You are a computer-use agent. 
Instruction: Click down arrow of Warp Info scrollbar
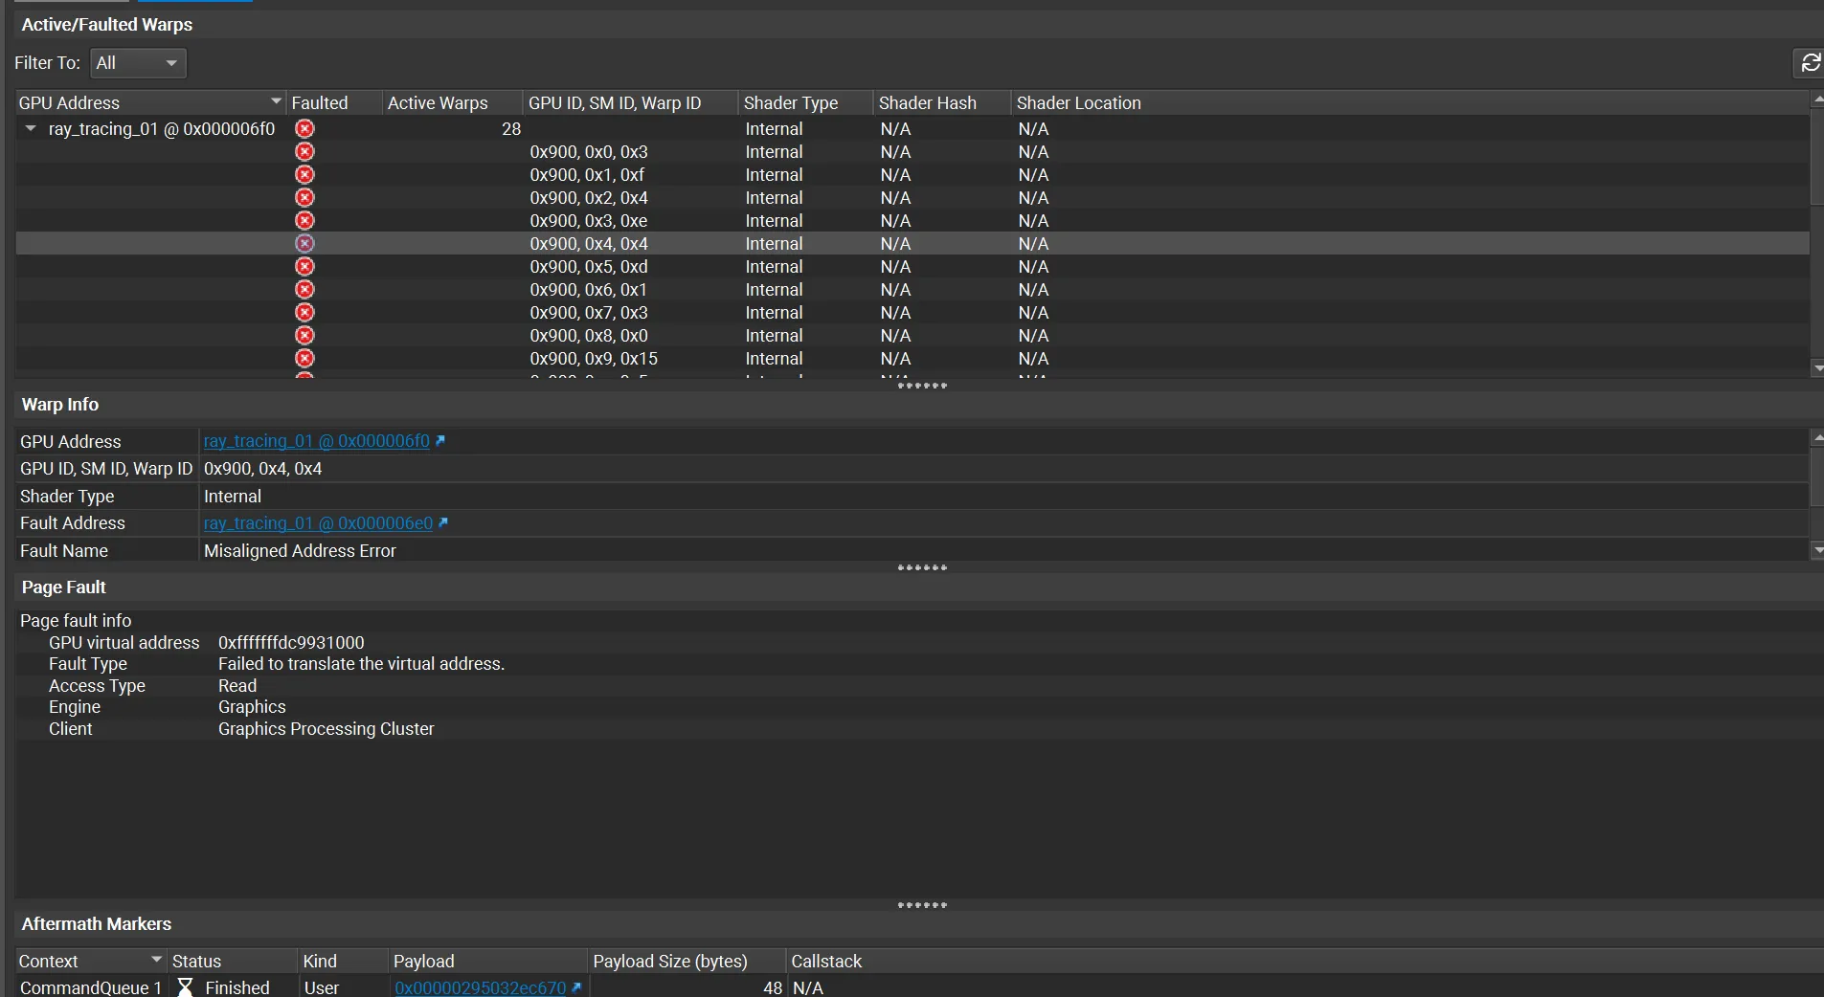(1817, 550)
